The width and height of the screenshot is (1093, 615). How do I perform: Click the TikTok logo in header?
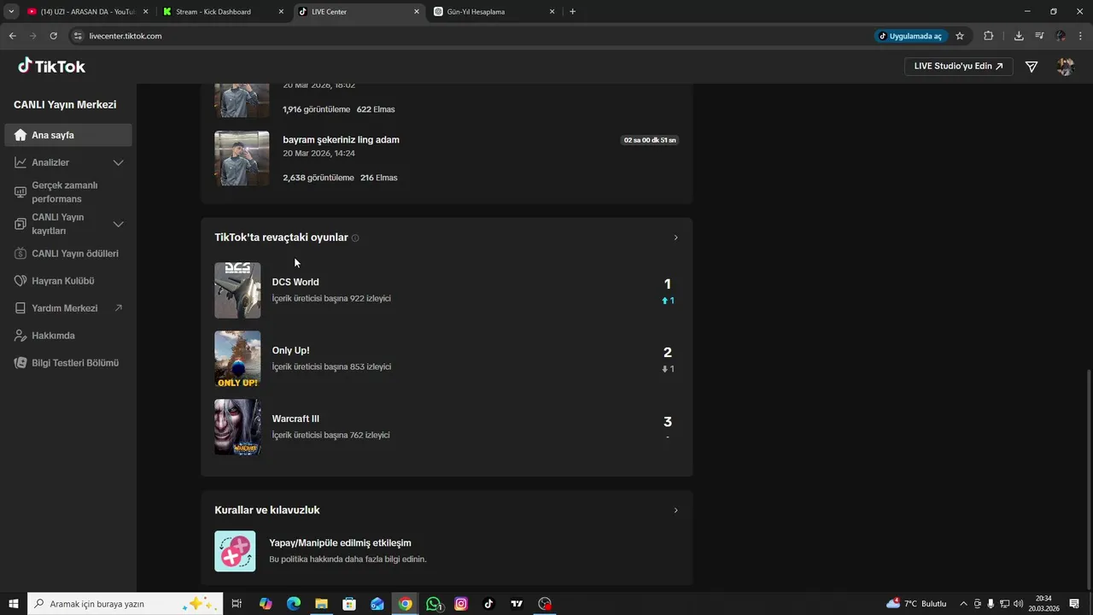tap(51, 66)
